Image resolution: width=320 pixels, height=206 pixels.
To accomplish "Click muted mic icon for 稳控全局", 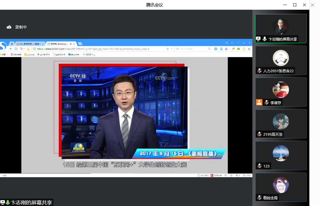I will [259, 198].
